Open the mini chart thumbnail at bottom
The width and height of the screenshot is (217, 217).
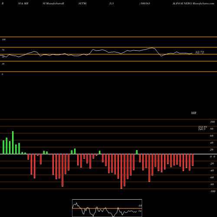107,208
